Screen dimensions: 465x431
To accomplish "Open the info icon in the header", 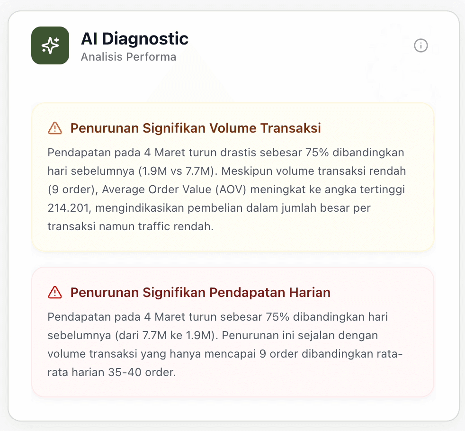I will click(x=420, y=45).
